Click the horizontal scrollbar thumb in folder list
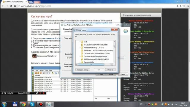This screenshot has height=107, width=190. tap(91, 64)
